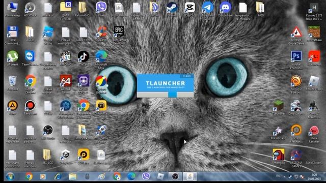Open the Falcon-8-C folder
This screenshot has height=183, width=326.
click(x=83, y=9)
